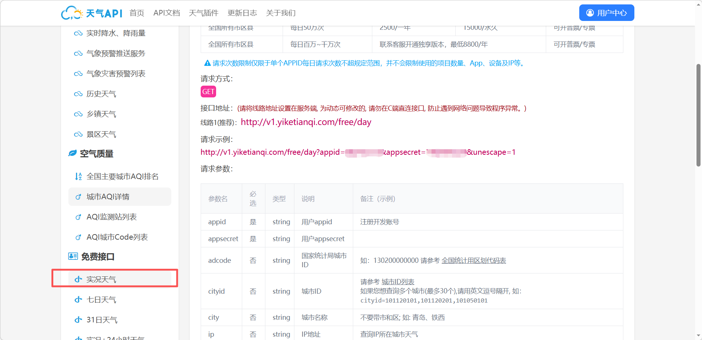Open the 更新日志 menu item
The width and height of the screenshot is (702, 340).
pos(242,13)
